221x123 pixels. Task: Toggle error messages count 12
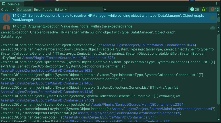click(215, 9)
